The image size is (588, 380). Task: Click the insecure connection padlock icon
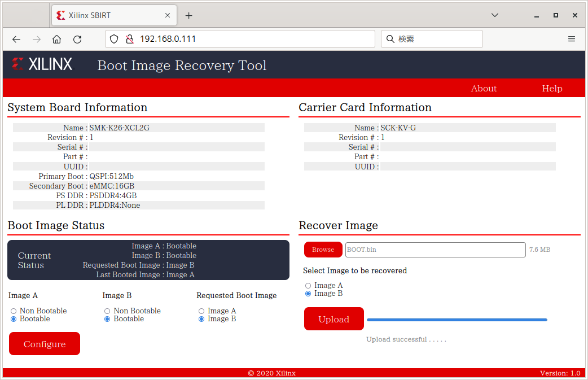(x=129, y=39)
